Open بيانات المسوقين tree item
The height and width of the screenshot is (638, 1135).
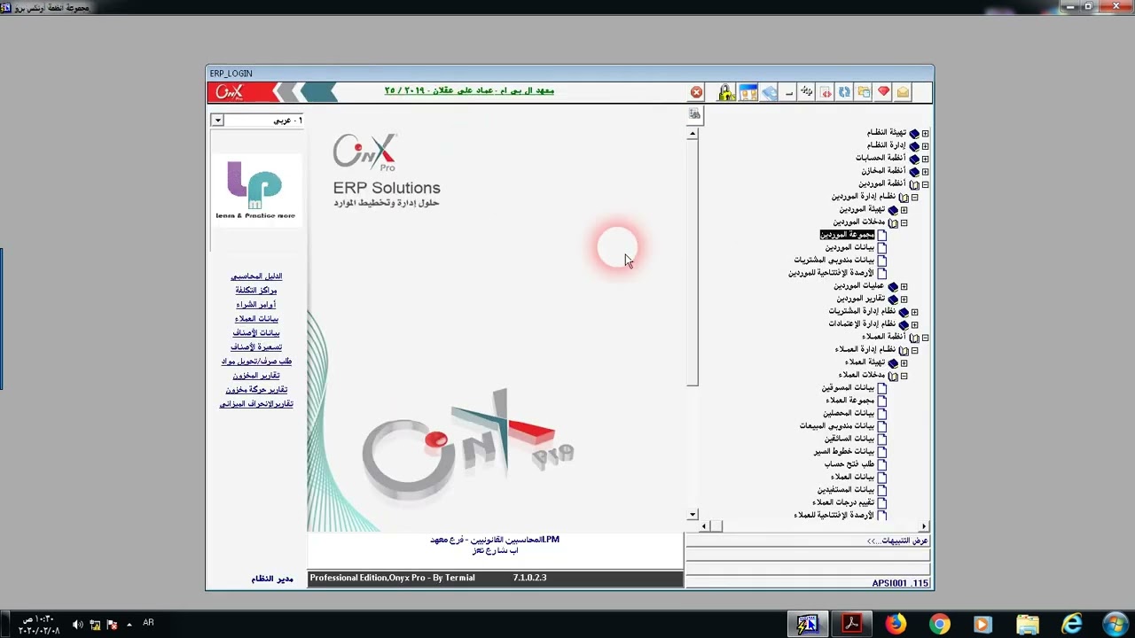tap(848, 387)
